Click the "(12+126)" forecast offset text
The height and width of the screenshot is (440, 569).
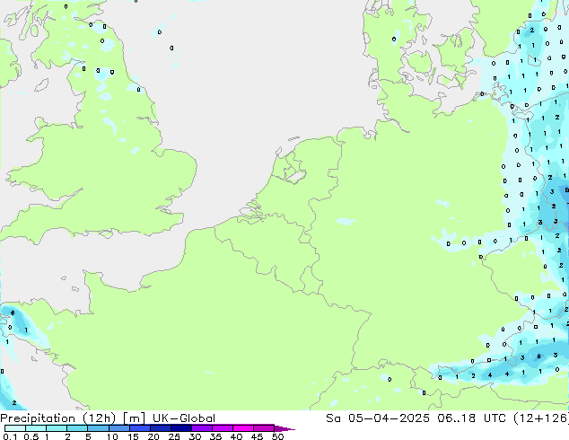(541, 418)
